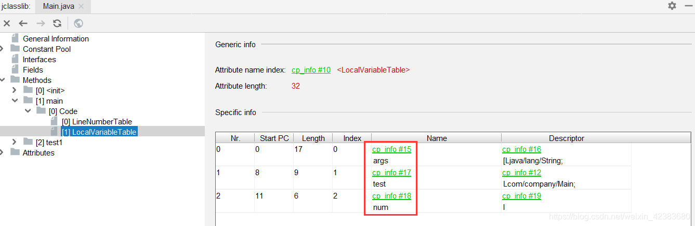Select [0] Code attribute node
The width and height of the screenshot is (695, 226).
pos(63,111)
